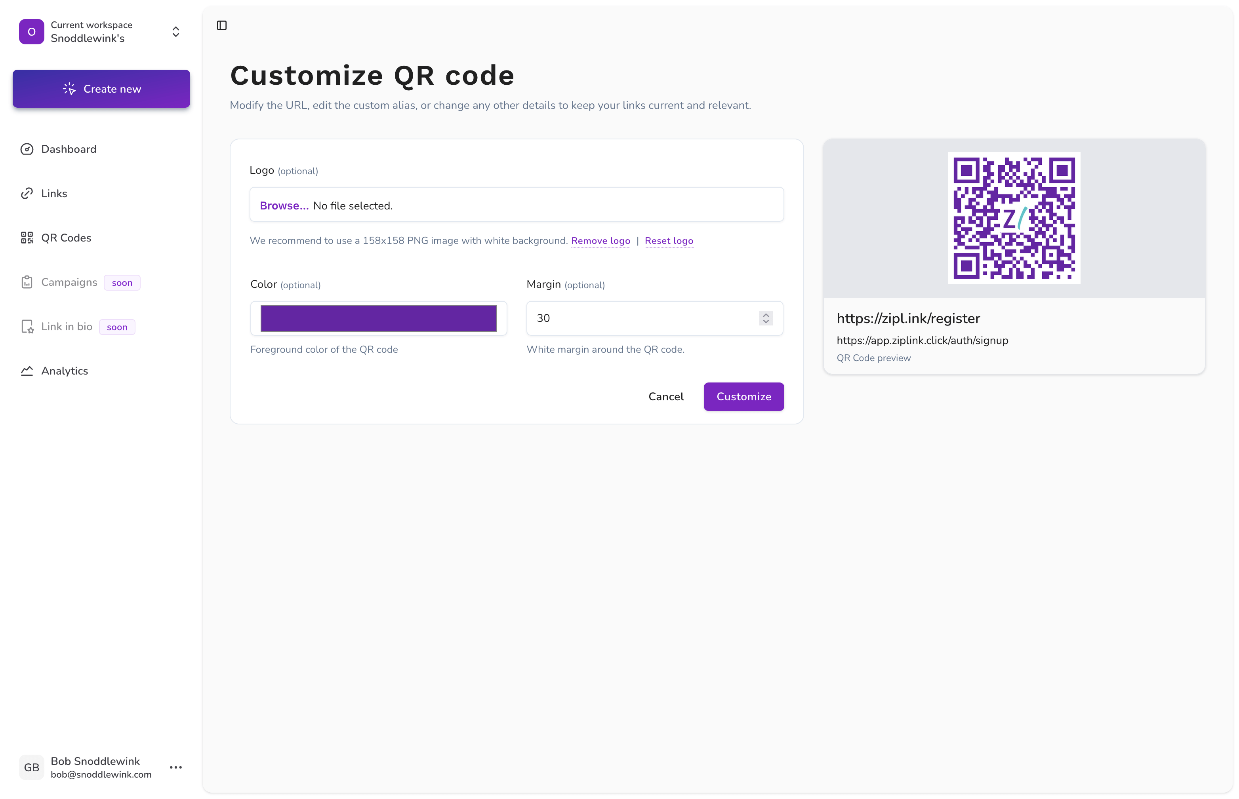
Task: Decrease margin with the stepper down arrow
Action: click(x=766, y=322)
